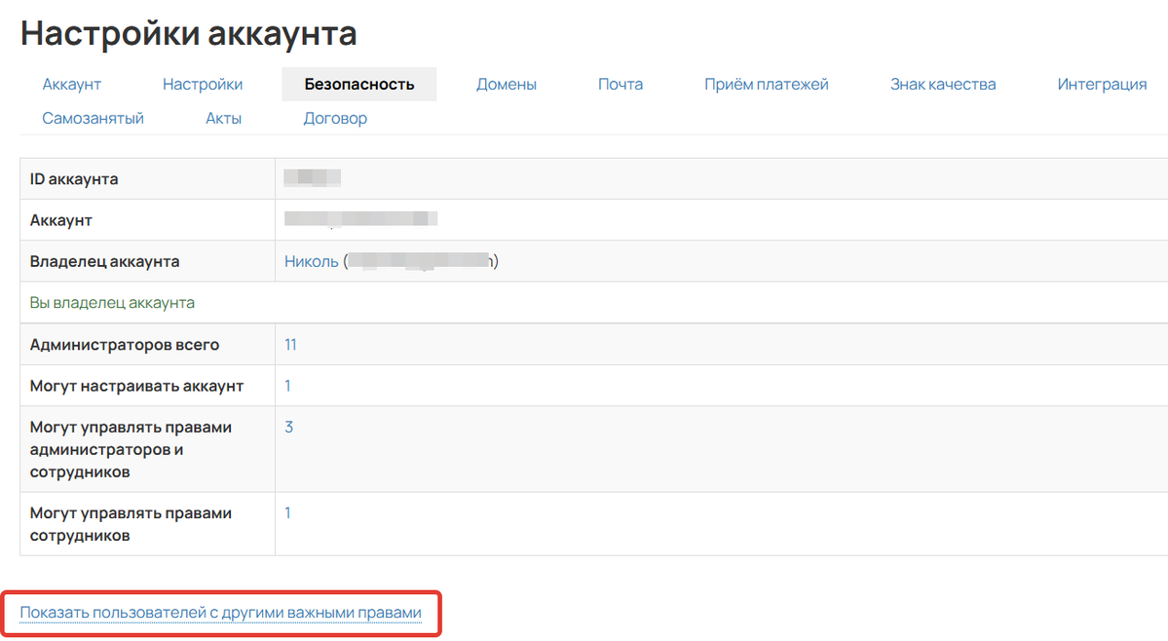Select the Приём платежей tab
This screenshot has height=641, width=1168.
[767, 84]
